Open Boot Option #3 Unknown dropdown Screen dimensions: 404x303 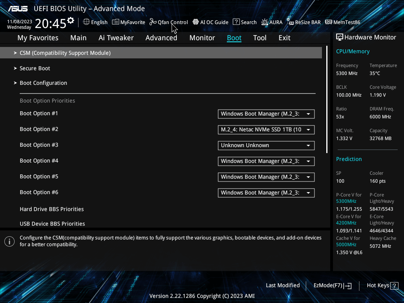[x=266, y=145]
